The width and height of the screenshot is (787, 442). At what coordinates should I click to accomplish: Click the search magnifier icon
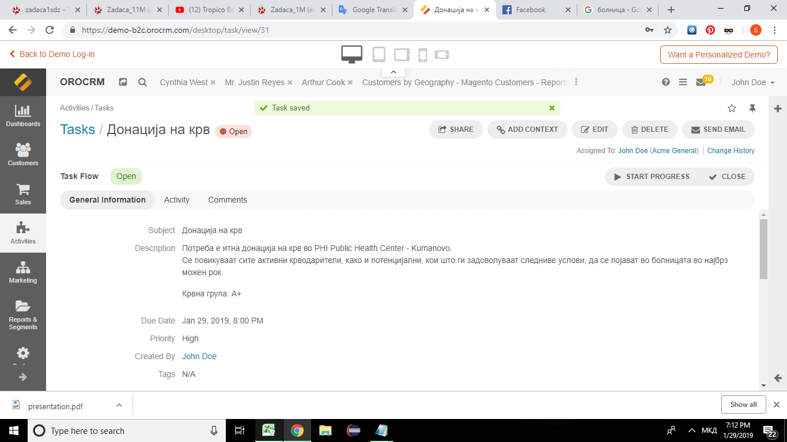pos(142,82)
